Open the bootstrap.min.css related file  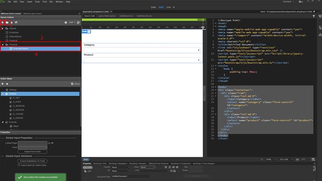(x=144, y=16)
